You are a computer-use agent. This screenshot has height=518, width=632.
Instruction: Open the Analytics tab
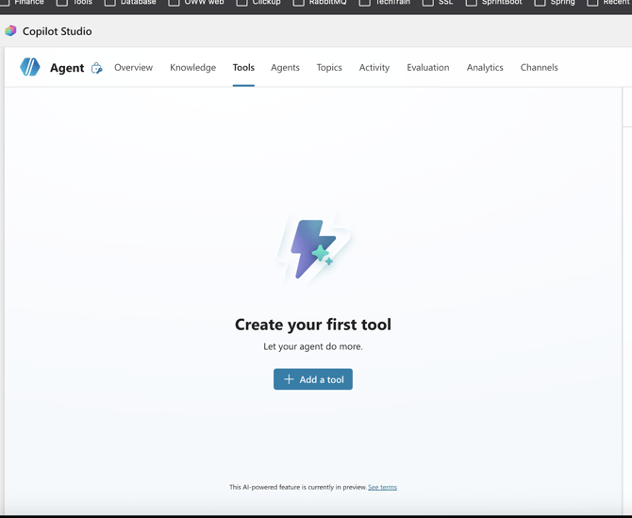(x=485, y=68)
